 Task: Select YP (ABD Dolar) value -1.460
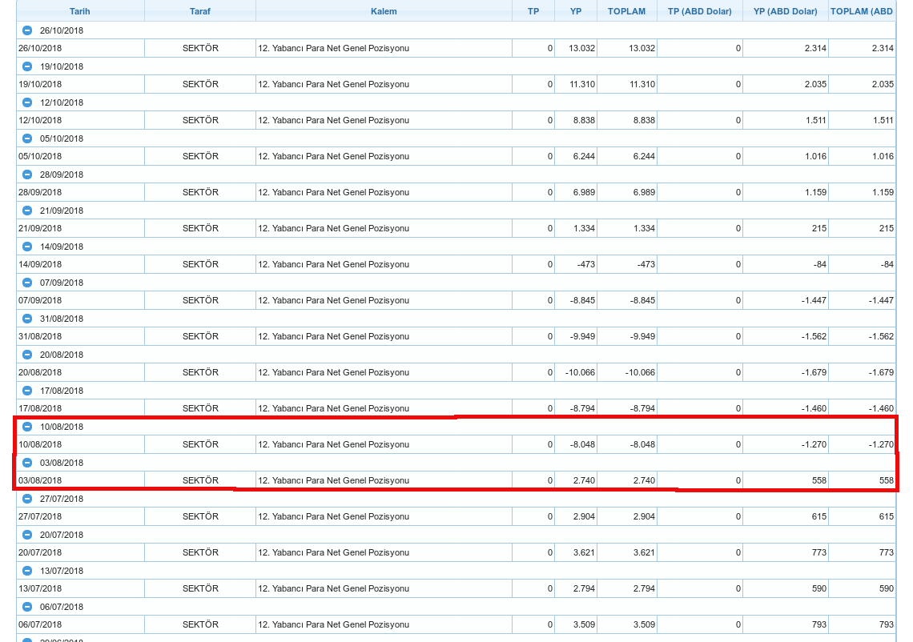point(786,408)
